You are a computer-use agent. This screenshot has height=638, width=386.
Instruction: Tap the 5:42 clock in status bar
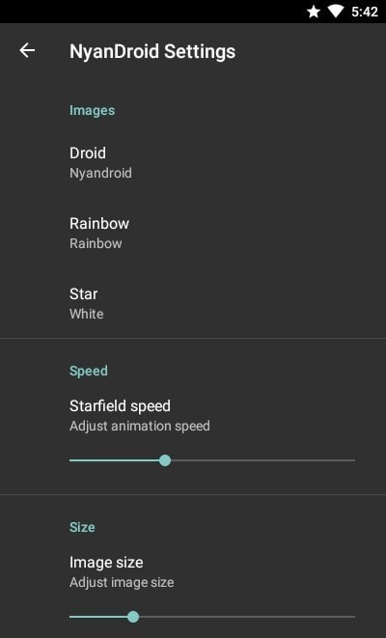[x=365, y=12]
